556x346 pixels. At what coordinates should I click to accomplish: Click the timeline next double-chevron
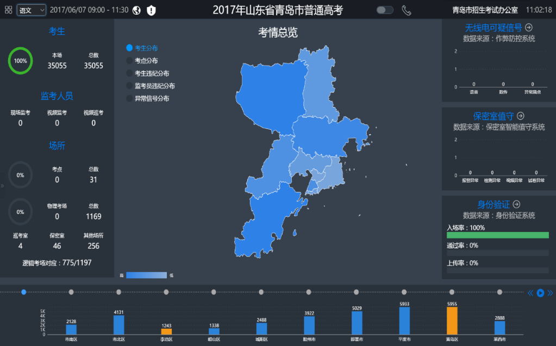click(x=550, y=293)
